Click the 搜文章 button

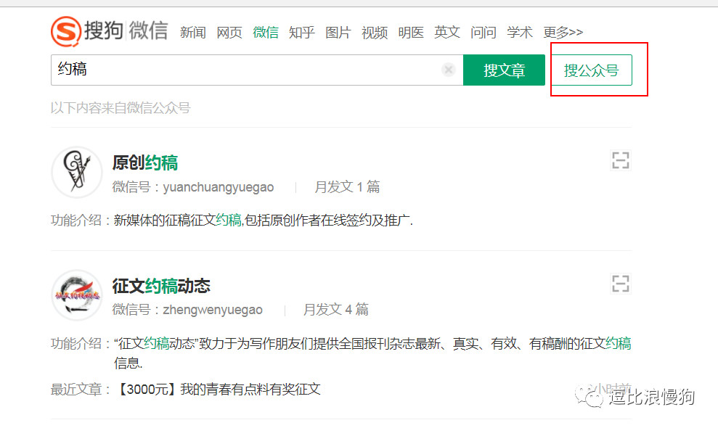[504, 70]
